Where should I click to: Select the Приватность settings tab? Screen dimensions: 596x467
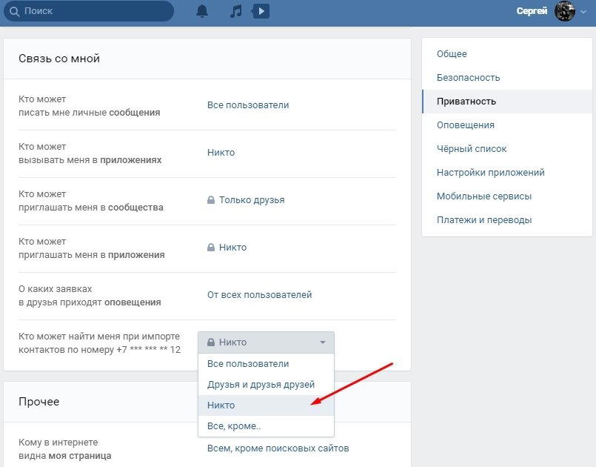click(x=507, y=102)
